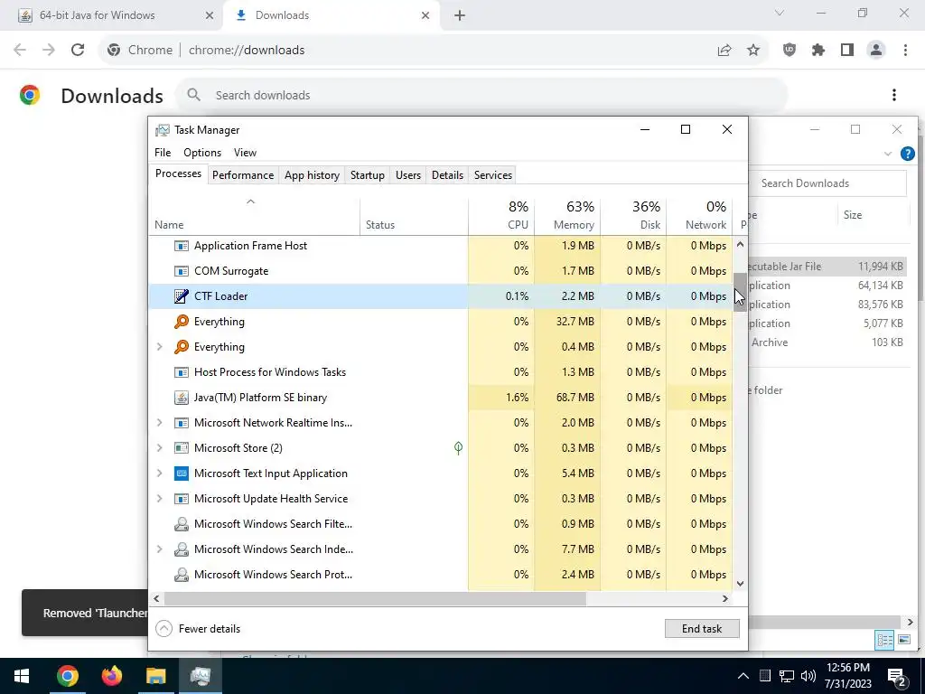Open the Chrome profile avatar icon
Screen dimensions: 925x694
click(876, 51)
